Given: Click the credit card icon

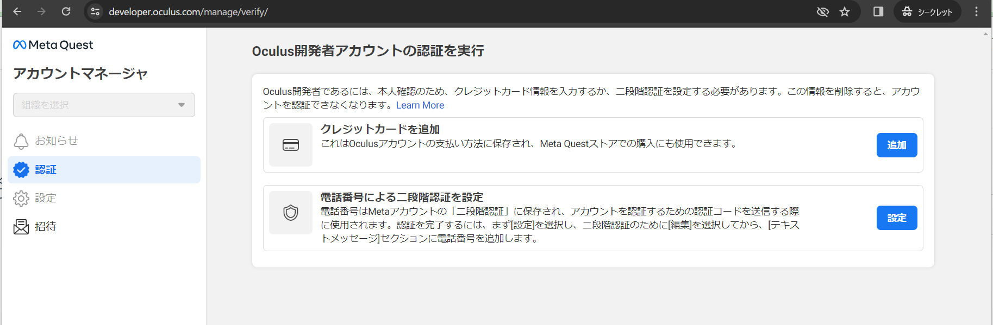Looking at the screenshot, I should pyautogui.click(x=291, y=145).
